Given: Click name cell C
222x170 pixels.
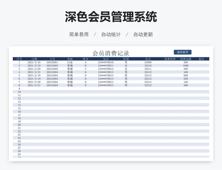Looking at the screenshot, I should (x=86, y=69).
